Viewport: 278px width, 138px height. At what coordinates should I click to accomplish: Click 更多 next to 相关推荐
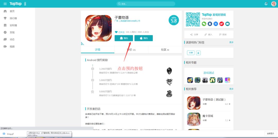tap(231, 89)
